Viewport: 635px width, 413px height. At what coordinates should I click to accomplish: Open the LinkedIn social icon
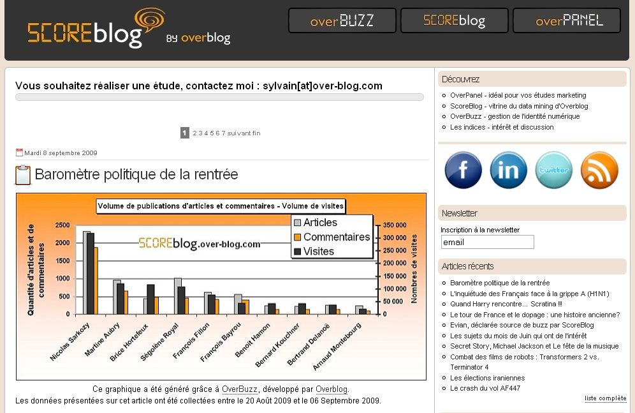[x=509, y=170]
